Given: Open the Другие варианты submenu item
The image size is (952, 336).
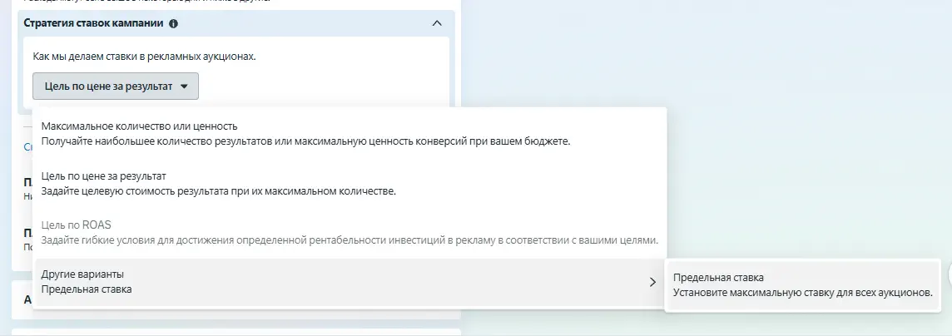Looking at the screenshot, I should pos(350,282).
